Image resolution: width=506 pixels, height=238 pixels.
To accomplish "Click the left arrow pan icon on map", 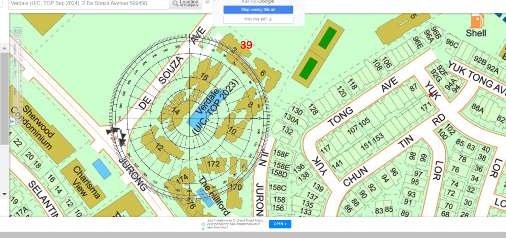I will point(12,122).
